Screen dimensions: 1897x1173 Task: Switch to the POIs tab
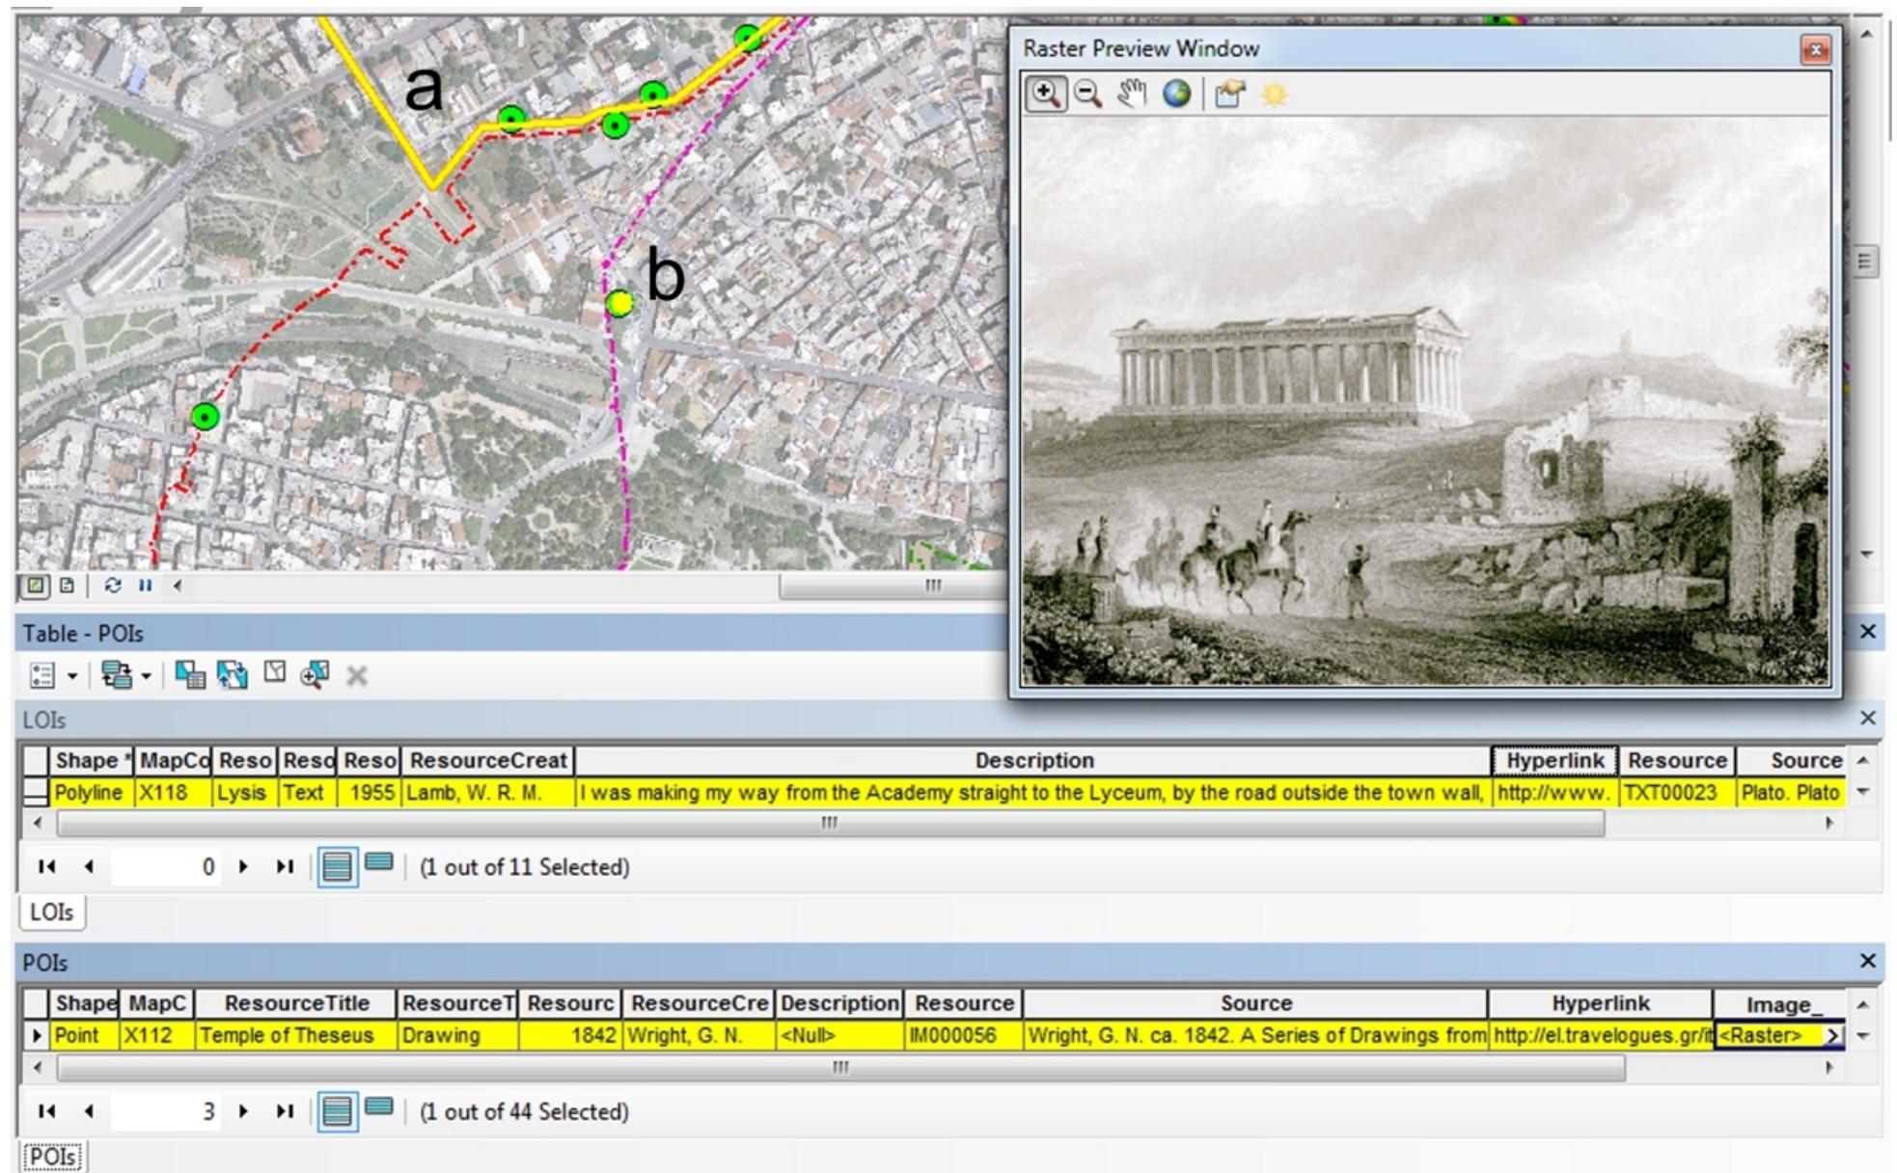point(51,1157)
